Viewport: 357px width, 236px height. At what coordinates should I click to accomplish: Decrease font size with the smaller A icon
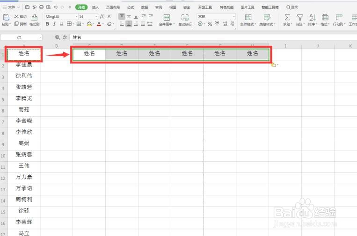[109, 17]
